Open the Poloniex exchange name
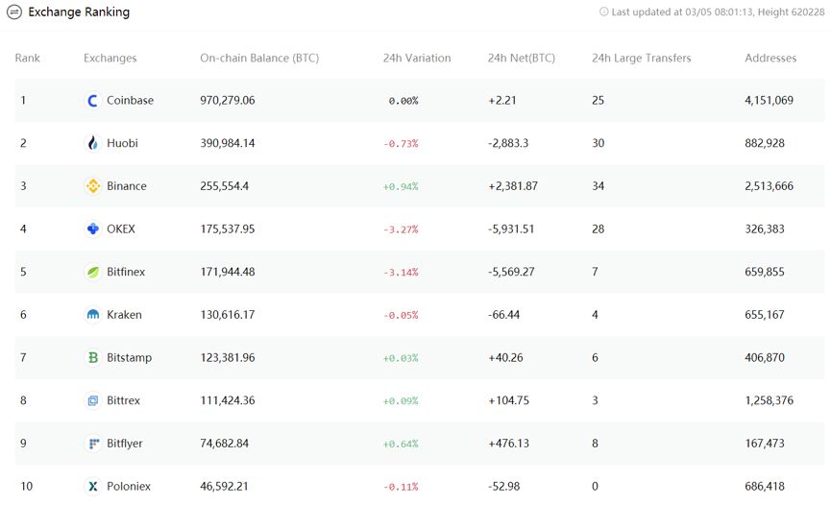831x505 pixels. [x=129, y=487]
